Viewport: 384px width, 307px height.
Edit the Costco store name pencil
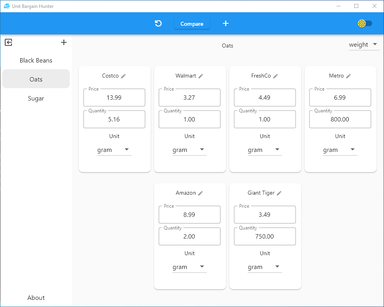click(x=123, y=76)
